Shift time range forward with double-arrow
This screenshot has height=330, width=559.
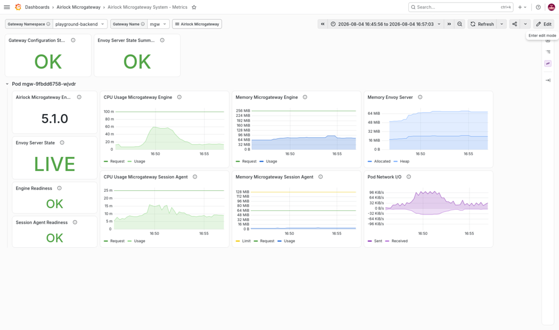[449, 24]
